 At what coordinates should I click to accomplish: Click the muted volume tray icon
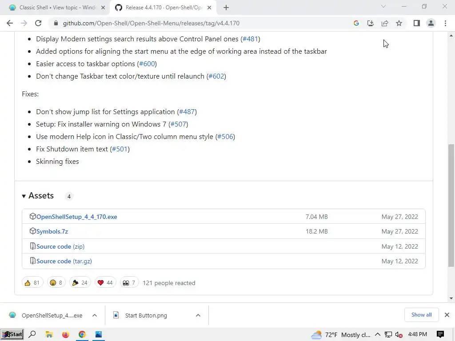coord(399,335)
